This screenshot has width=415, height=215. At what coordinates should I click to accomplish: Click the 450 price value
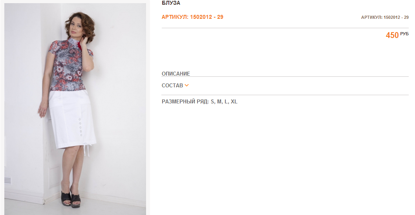[x=392, y=35]
